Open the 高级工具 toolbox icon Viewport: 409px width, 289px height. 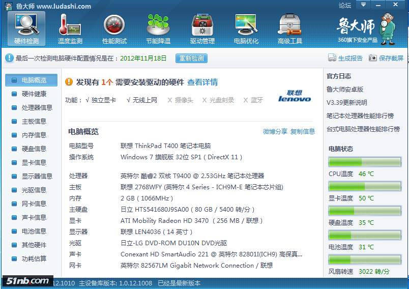[290, 25]
